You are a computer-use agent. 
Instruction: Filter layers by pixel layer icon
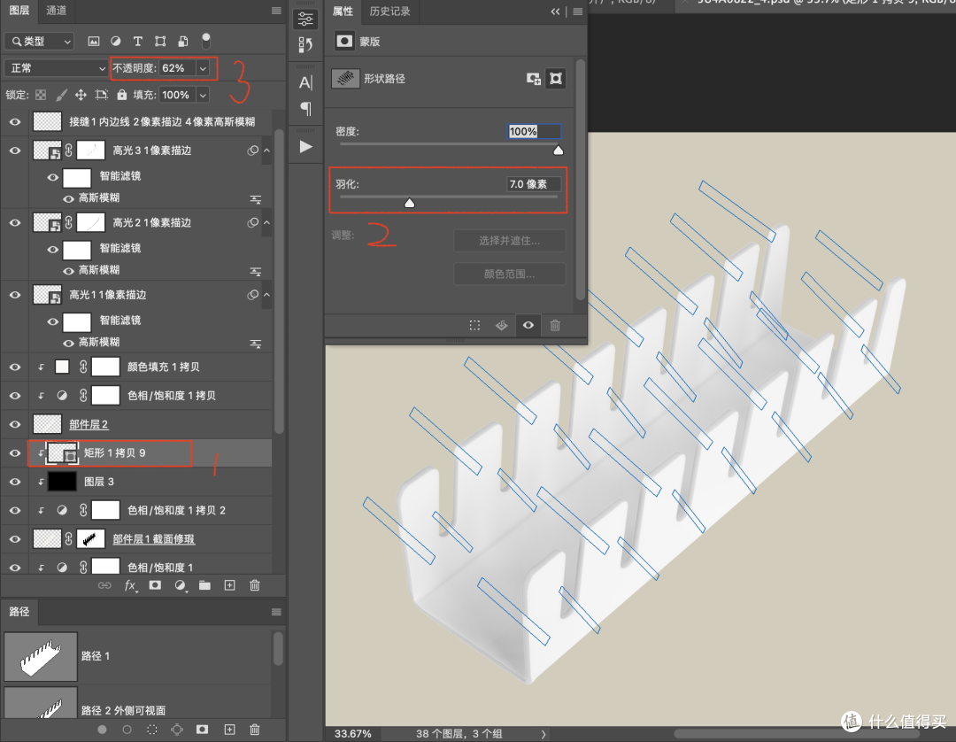click(x=93, y=42)
